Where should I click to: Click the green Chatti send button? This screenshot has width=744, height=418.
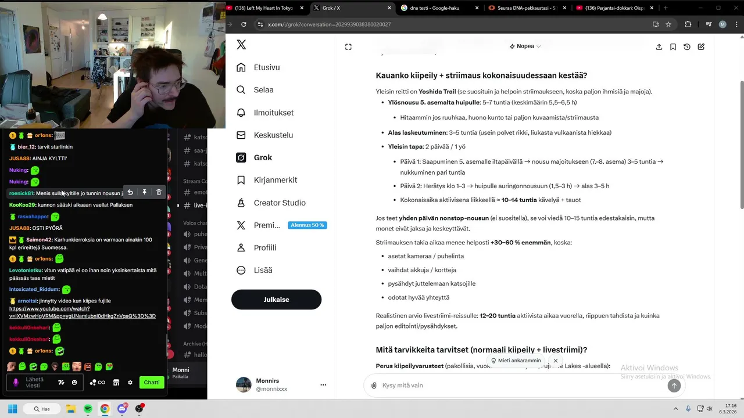[152, 382]
